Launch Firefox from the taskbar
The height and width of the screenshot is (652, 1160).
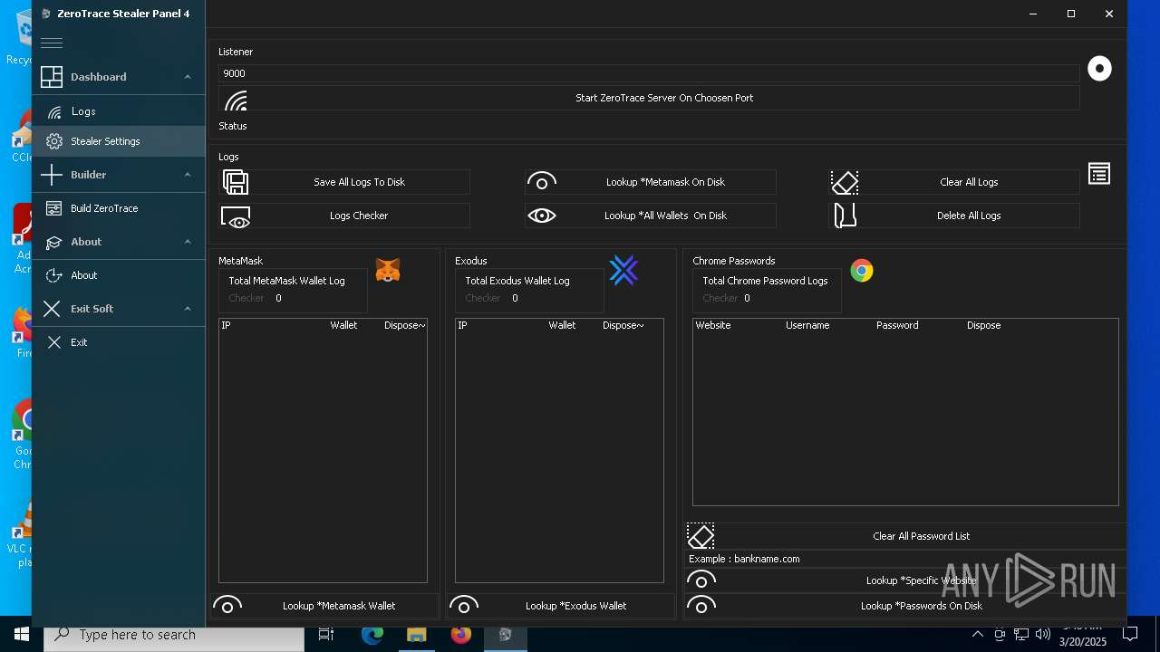(461, 635)
